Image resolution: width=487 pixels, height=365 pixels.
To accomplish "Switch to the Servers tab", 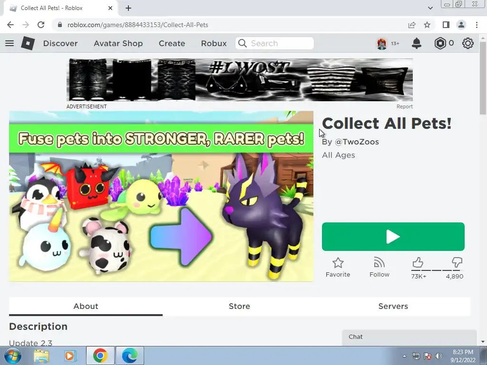I will tap(393, 307).
